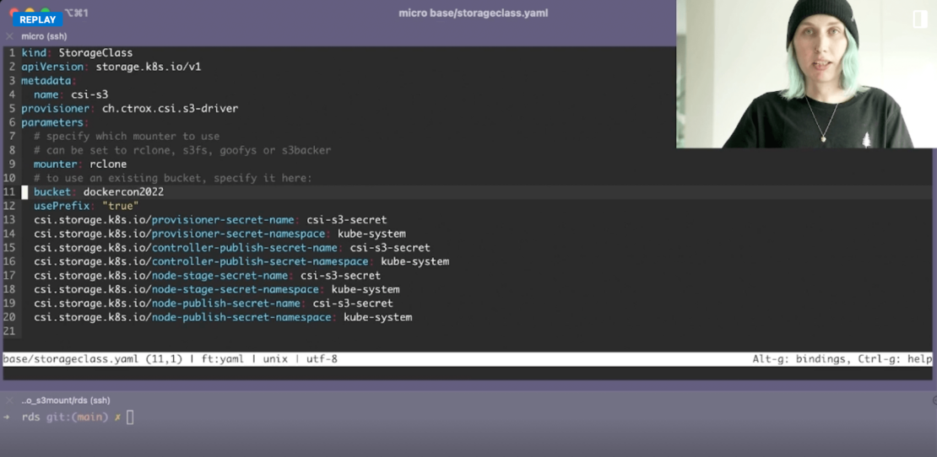The image size is (937, 457).
Task: Select the ..o_s3mount/rds (ssh) pane title
Action: [66, 401]
